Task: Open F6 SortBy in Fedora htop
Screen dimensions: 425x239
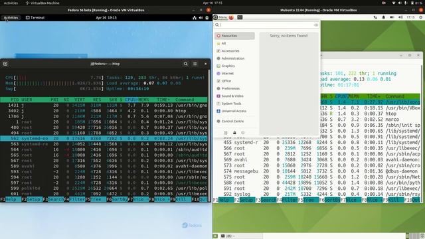Action: 117,199
